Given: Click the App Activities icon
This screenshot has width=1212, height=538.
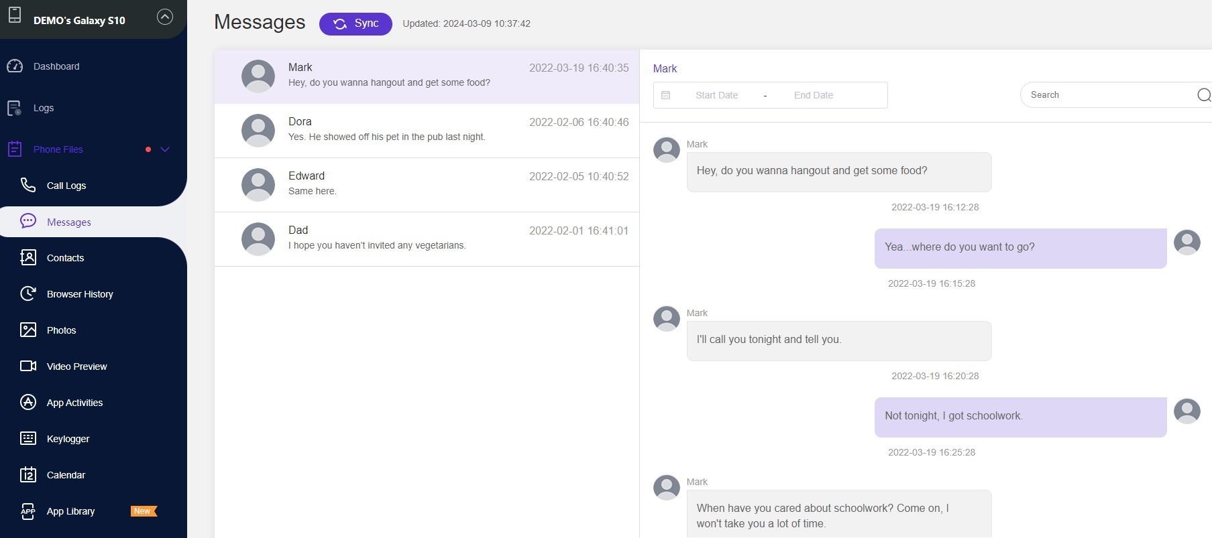Looking at the screenshot, I should click(x=28, y=402).
